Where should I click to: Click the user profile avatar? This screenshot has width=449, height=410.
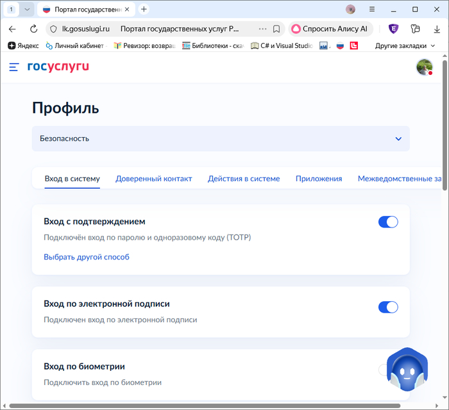coord(424,67)
